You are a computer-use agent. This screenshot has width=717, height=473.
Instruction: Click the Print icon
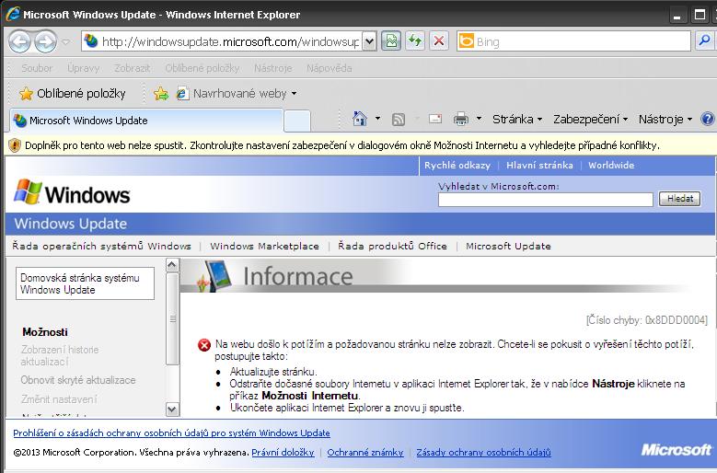click(461, 120)
